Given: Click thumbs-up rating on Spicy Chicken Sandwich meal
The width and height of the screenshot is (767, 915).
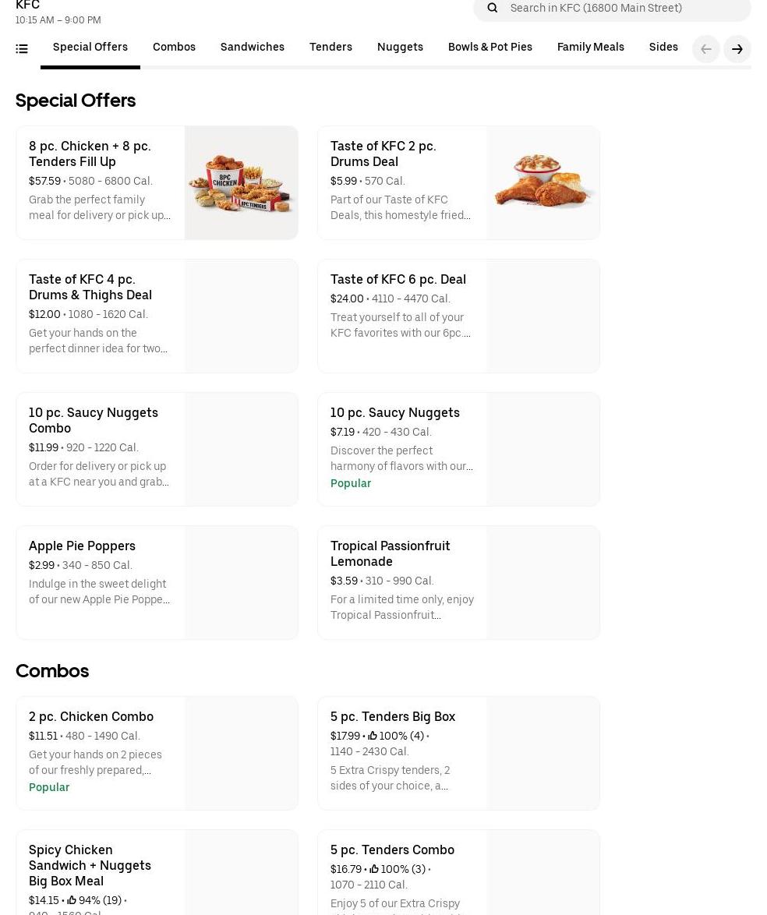Looking at the screenshot, I should click(x=72, y=900).
